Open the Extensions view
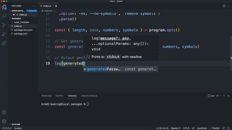This screenshot has height=130, width=232. (4, 43)
